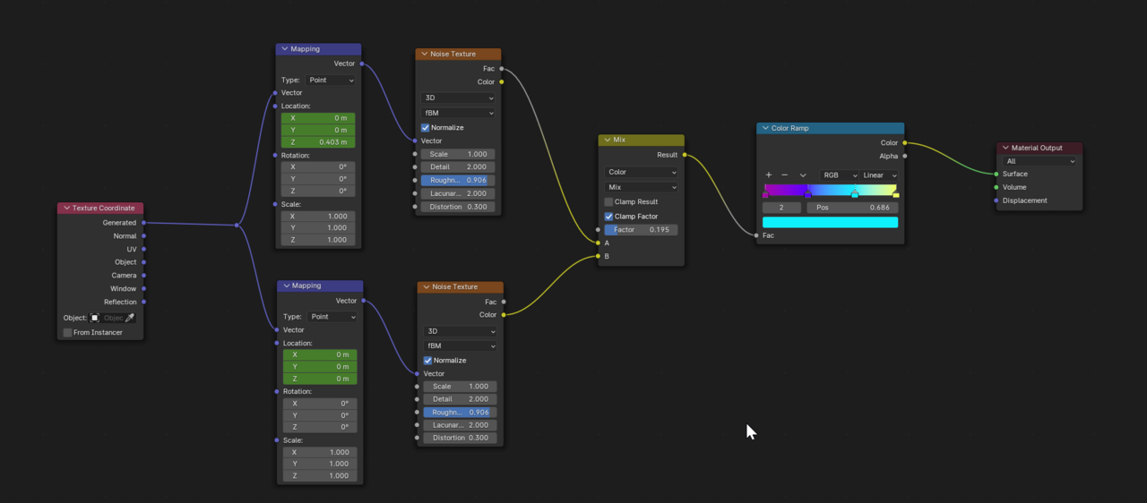1147x503 pixels.
Task: Toggle Normalize in the upper Noise Texture
Action: tap(426, 128)
